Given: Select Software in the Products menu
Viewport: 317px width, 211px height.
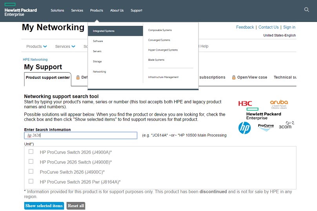Looking at the screenshot, I should (x=98, y=41).
